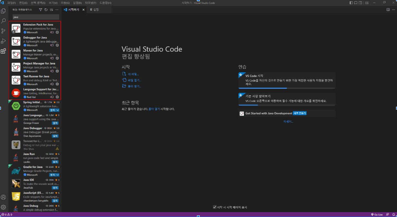This screenshot has width=397, height=217.
Task: Click the 폴더 열기... start link
Action: click(x=134, y=86)
